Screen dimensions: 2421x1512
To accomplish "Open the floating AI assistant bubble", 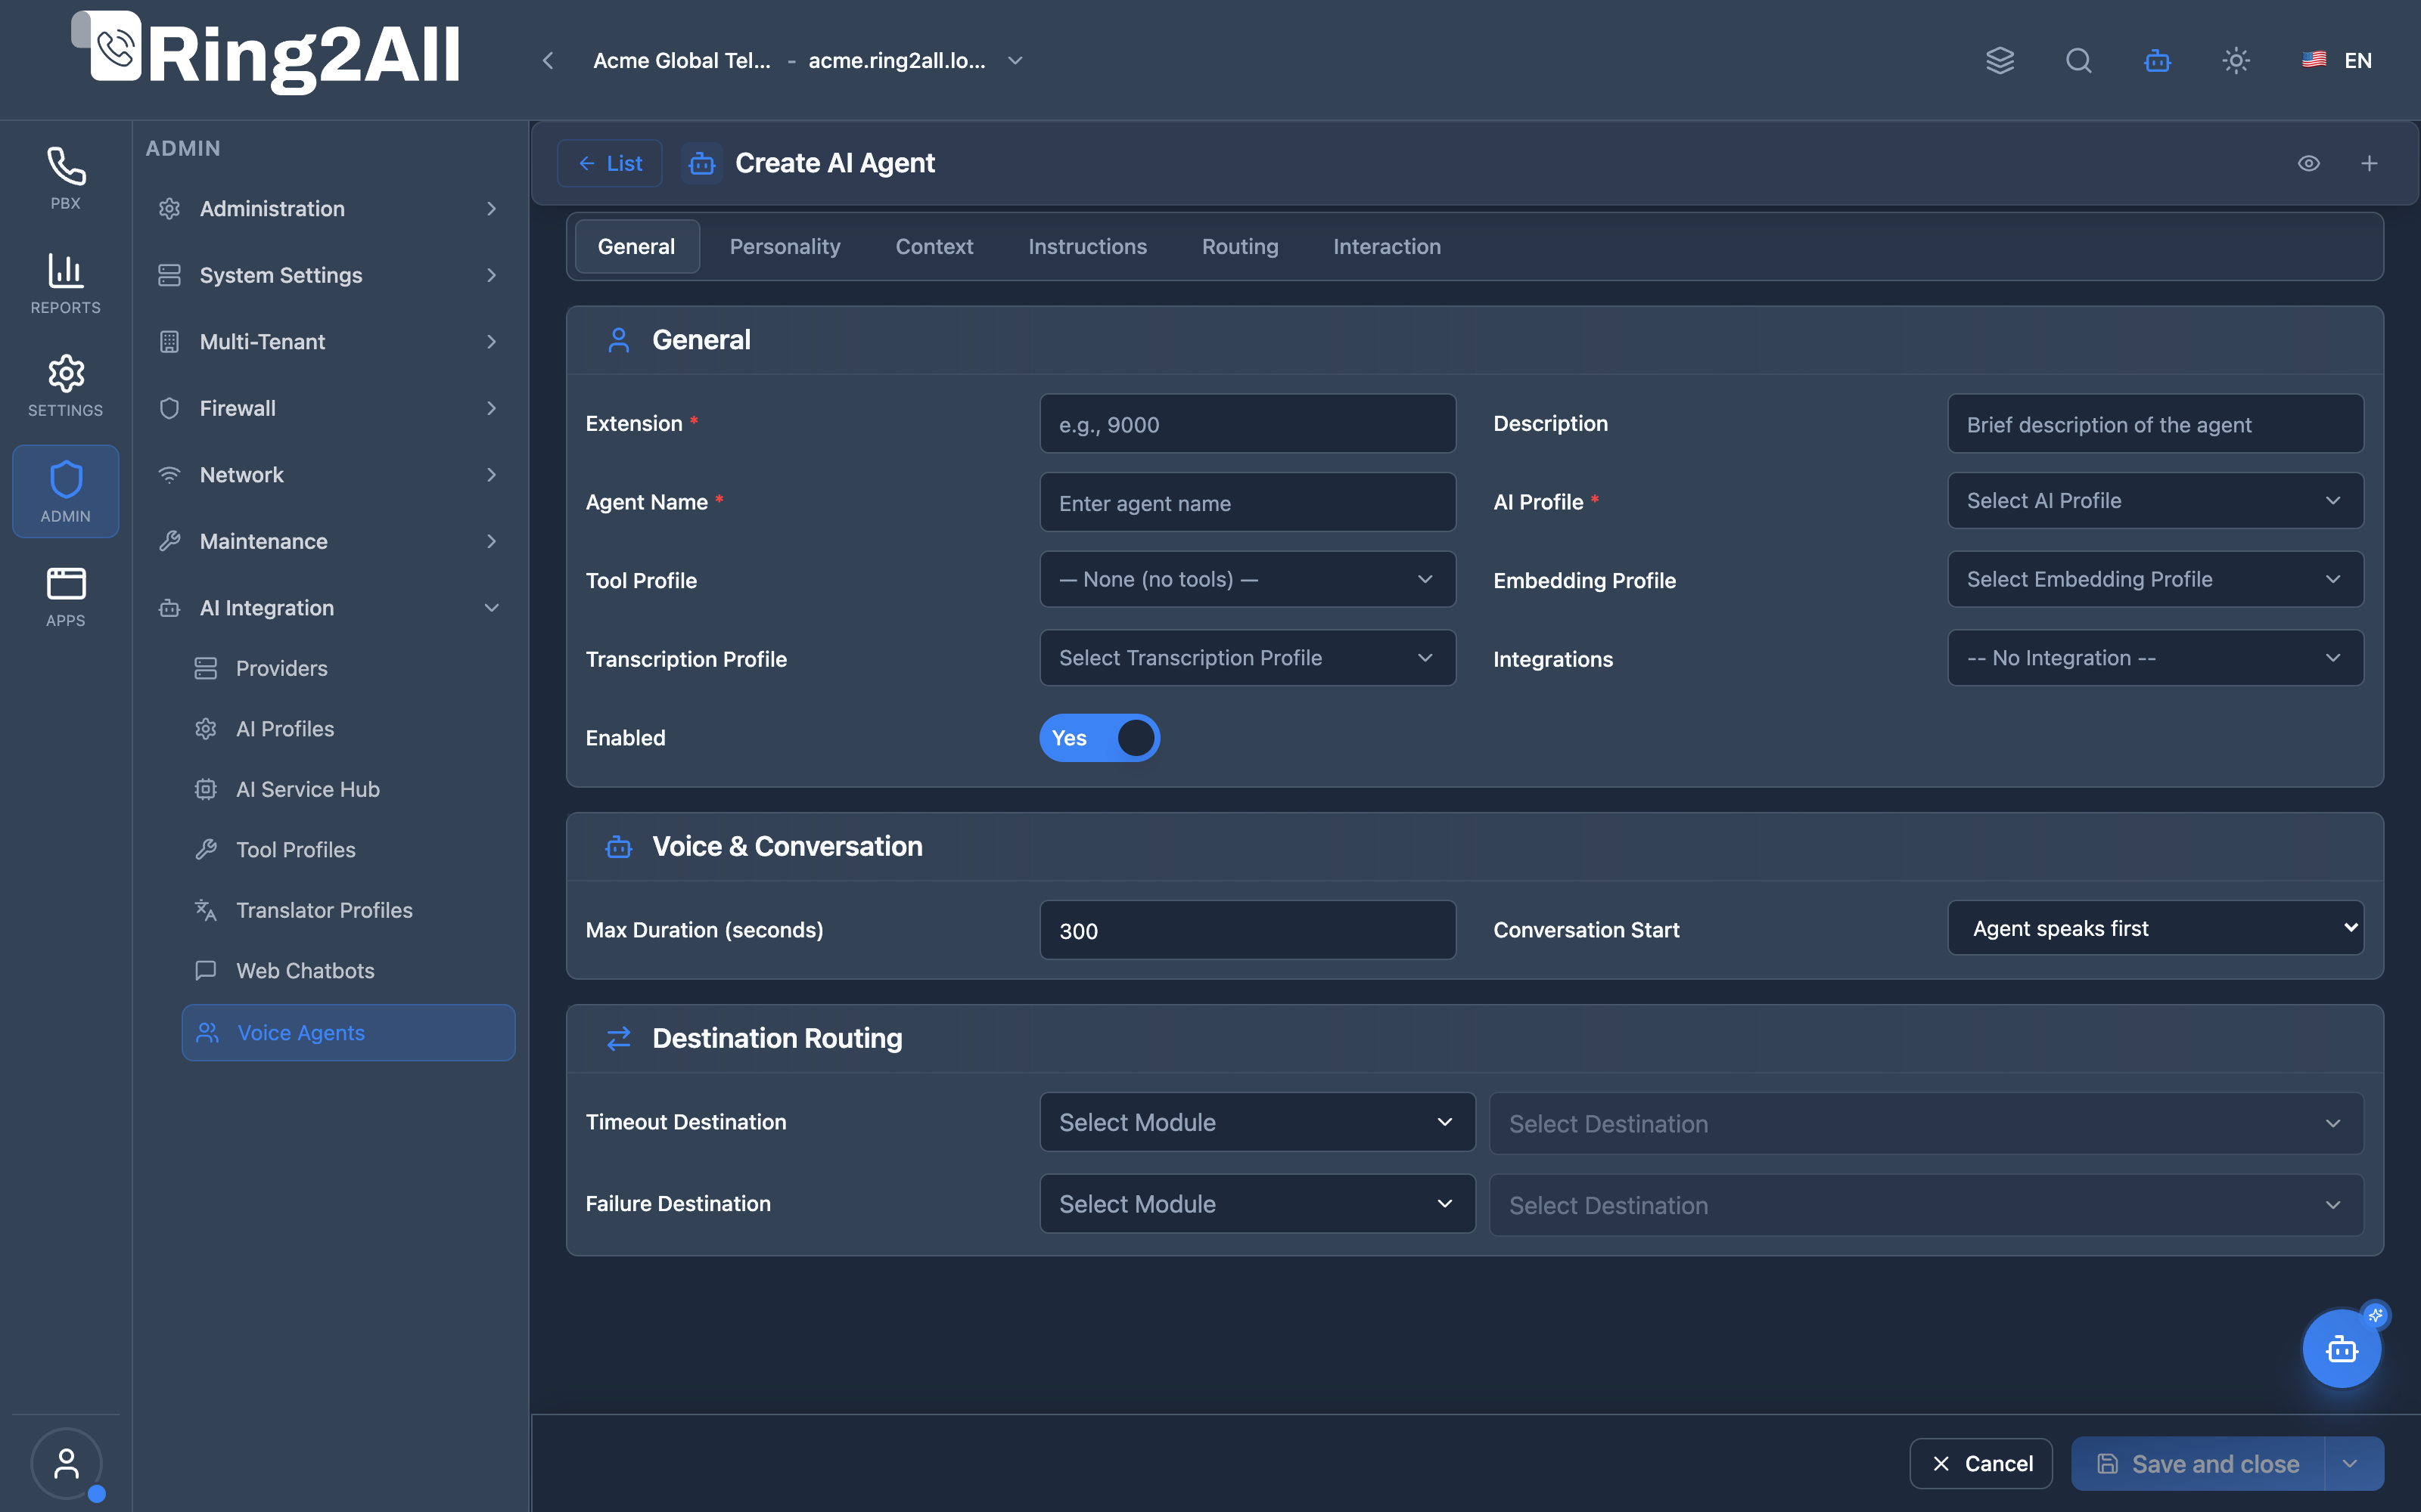I will coord(2342,1349).
